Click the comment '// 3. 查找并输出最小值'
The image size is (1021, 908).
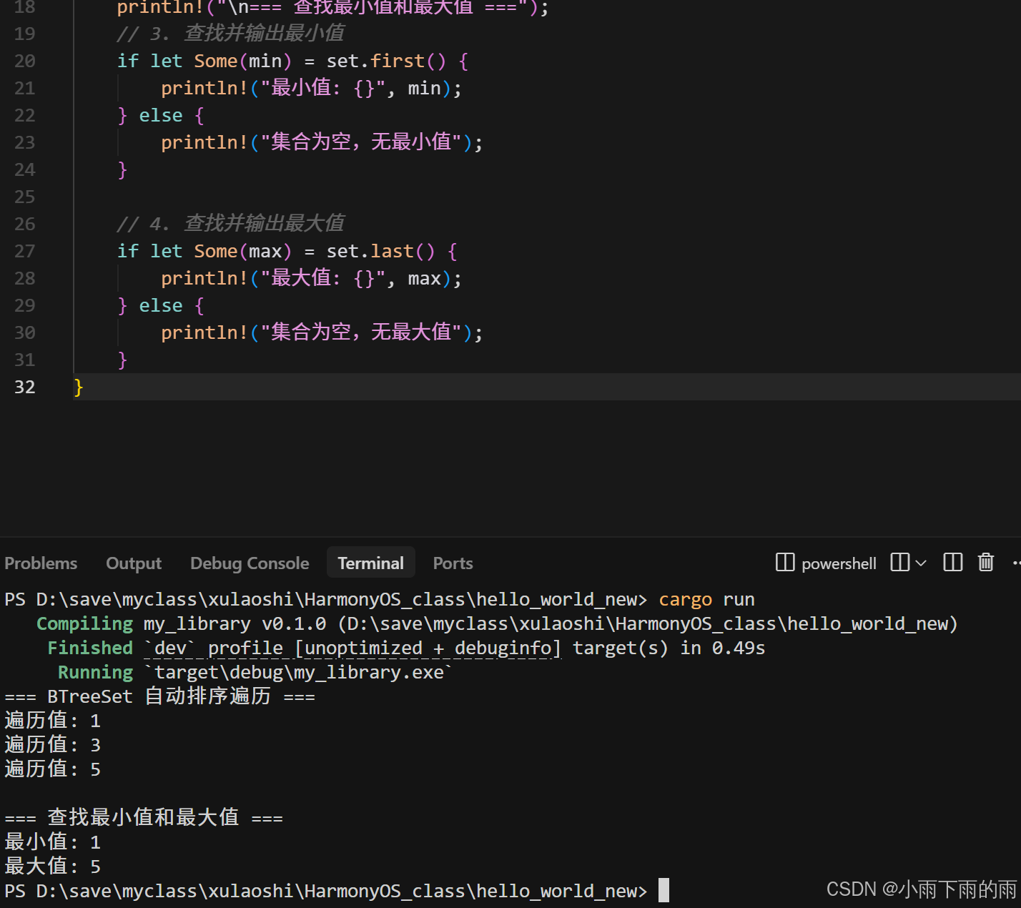[x=231, y=34]
